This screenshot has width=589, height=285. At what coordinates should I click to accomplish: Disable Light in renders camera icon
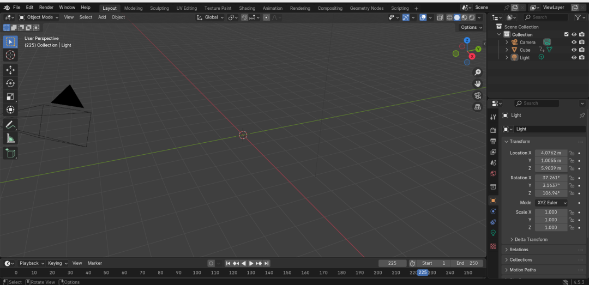coord(582,57)
